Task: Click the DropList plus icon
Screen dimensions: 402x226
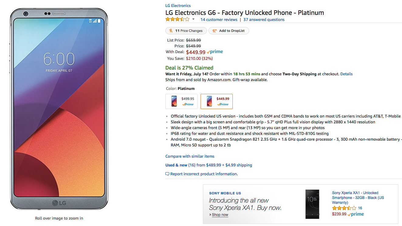Action: (214, 31)
